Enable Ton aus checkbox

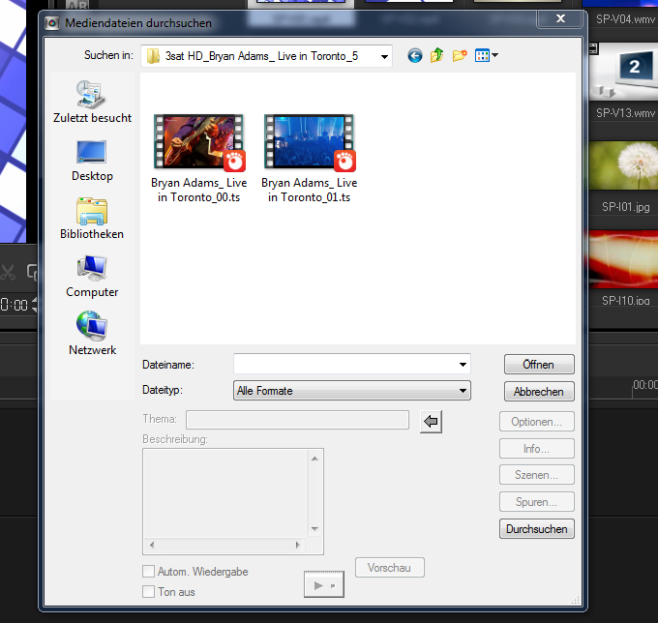148,591
